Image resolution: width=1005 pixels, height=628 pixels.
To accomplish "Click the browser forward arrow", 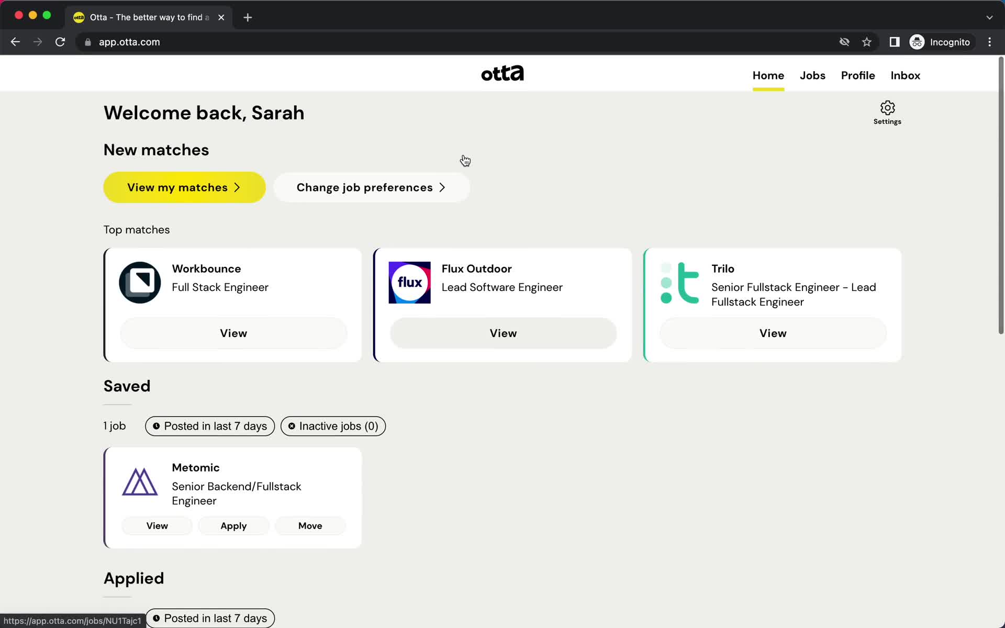I will (x=38, y=42).
